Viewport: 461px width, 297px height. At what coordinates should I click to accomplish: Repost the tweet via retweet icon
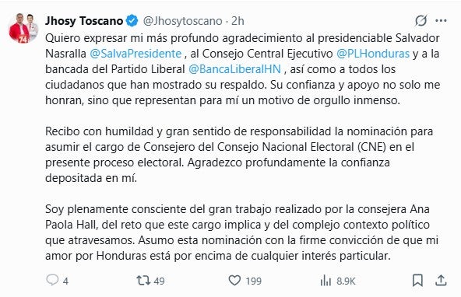click(143, 280)
